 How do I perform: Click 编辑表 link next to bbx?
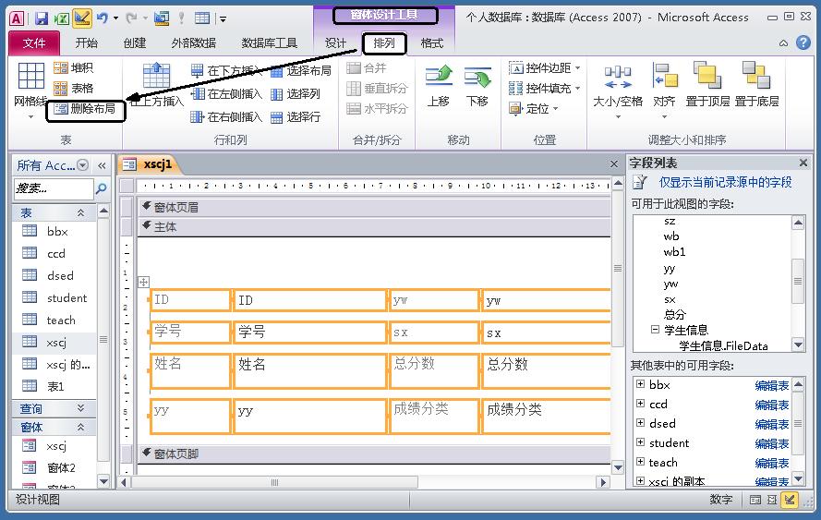coord(772,385)
